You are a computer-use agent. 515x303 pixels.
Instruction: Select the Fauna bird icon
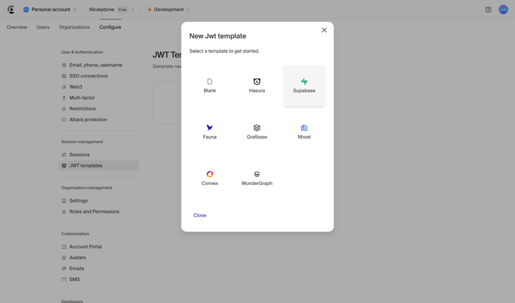click(x=210, y=128)
